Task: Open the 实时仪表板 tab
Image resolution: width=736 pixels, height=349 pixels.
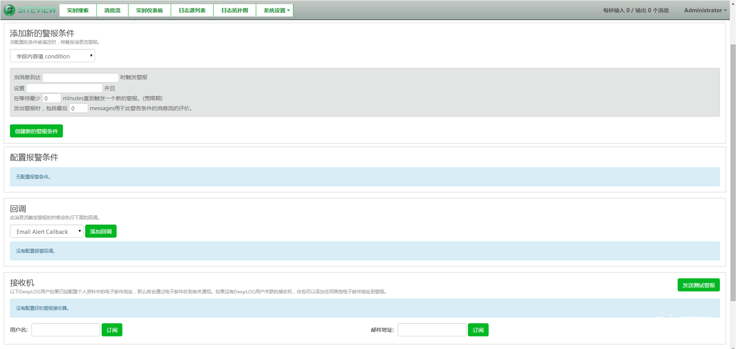Action: (x=149, y=10)
